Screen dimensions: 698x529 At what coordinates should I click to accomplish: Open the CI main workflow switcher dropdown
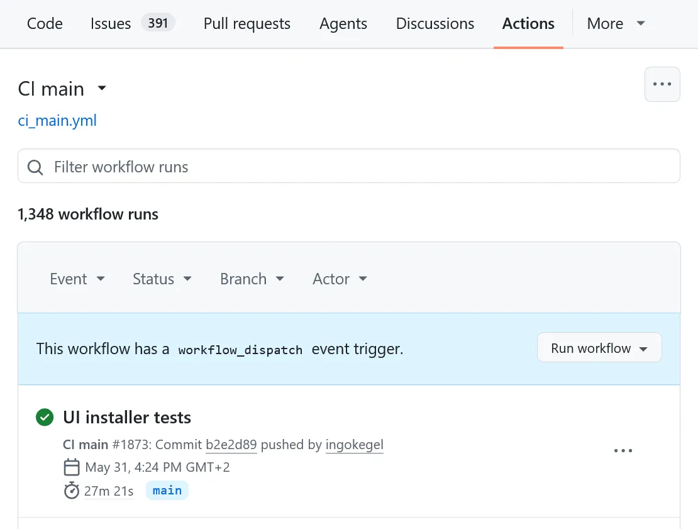[62, 89]
